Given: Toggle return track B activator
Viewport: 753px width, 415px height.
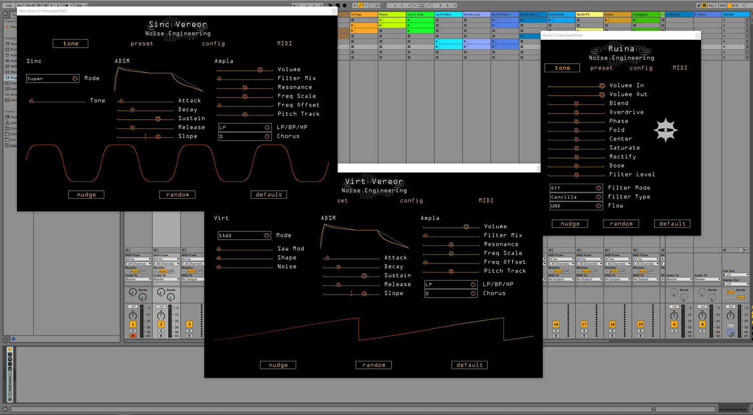Looking at the screenshot, I should [x=702, y=324].
